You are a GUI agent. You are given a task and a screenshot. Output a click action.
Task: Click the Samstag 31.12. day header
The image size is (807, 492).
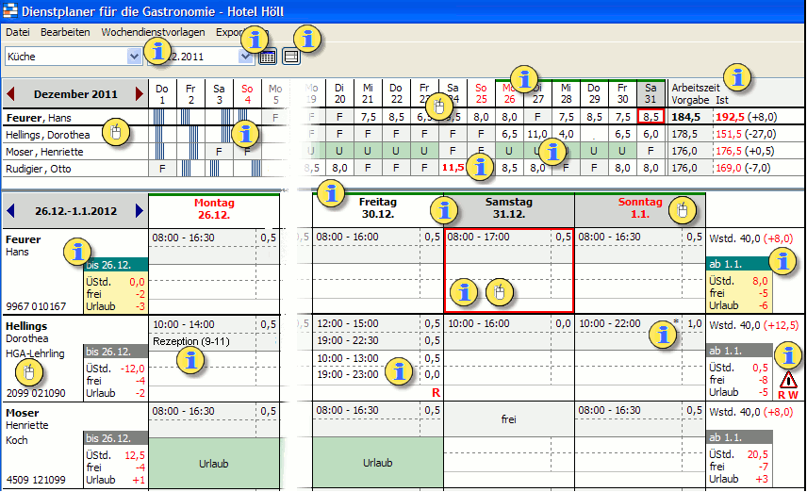point(508,208)
